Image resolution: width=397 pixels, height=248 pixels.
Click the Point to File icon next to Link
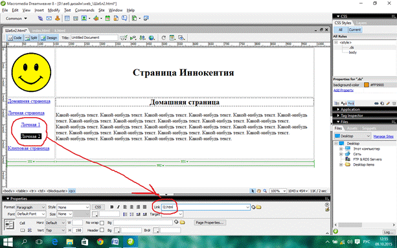(253, 207)
